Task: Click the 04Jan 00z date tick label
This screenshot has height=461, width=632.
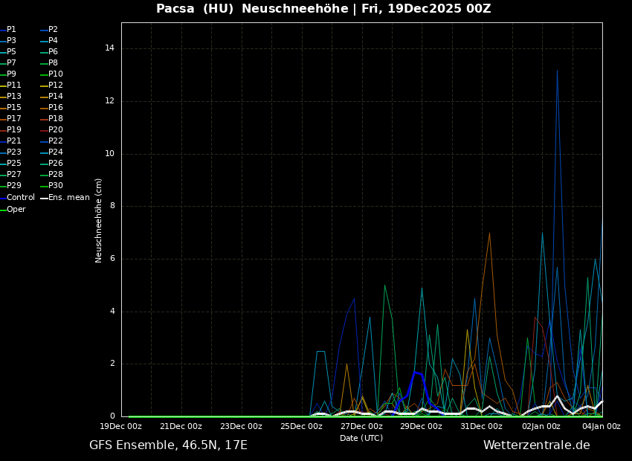Action: tap(601, 427)
